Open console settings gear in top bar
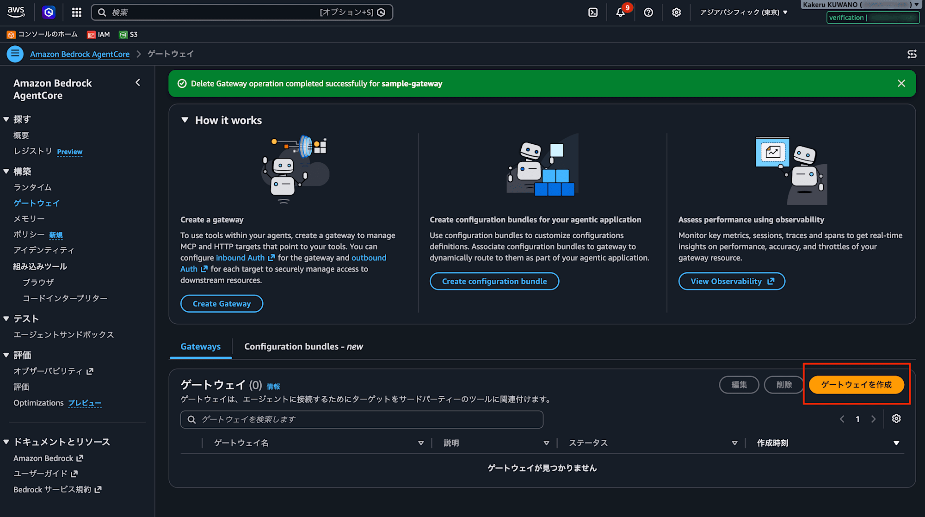925x517 pixels. 676,12
